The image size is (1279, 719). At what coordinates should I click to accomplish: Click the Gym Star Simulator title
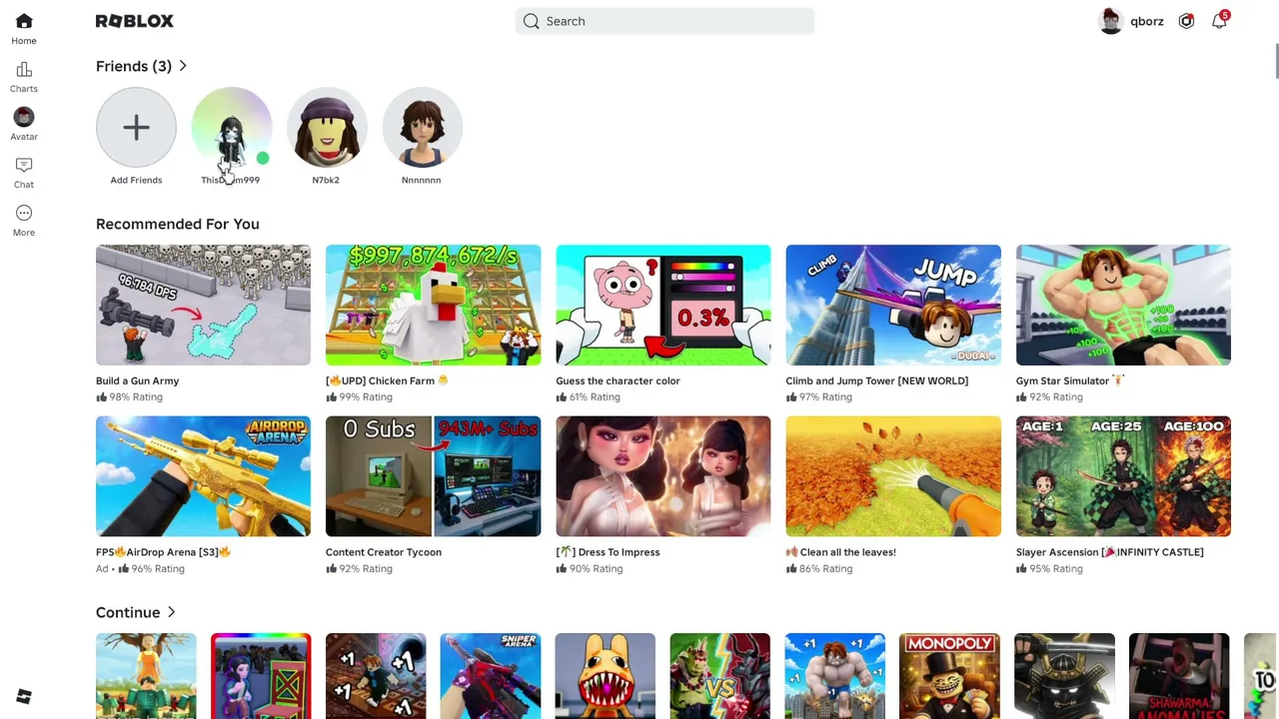point(1070,380)
